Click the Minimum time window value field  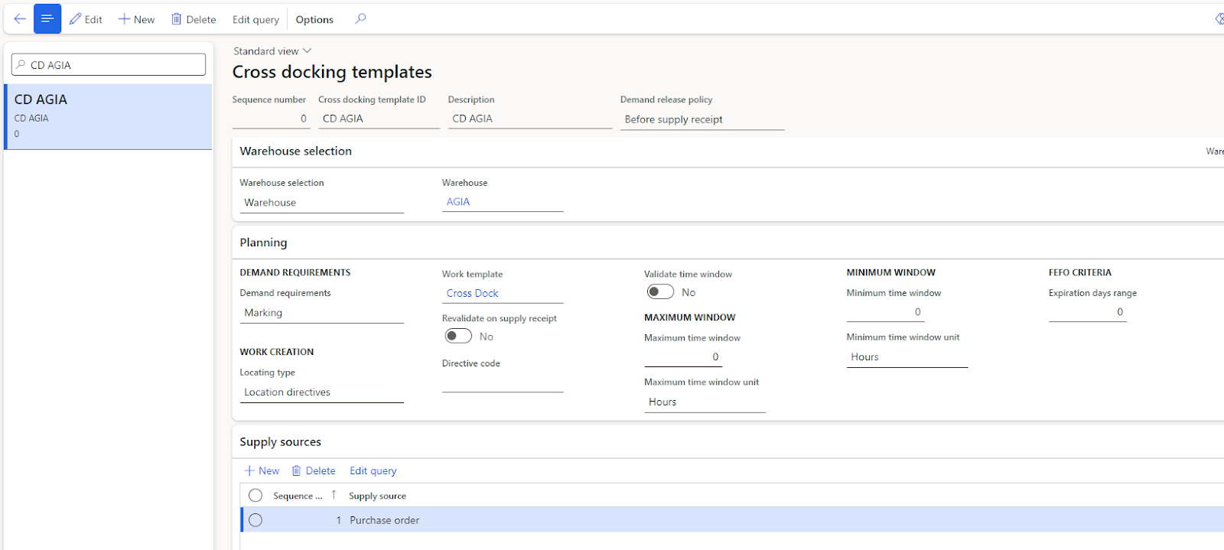(885, 312)
